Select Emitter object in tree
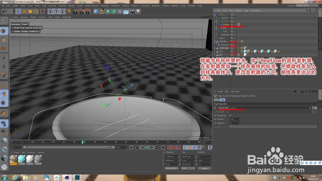322x181 pixels. point(226,25)
